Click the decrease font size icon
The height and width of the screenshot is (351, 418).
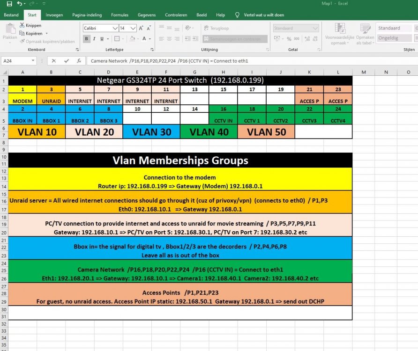point(149,28)
